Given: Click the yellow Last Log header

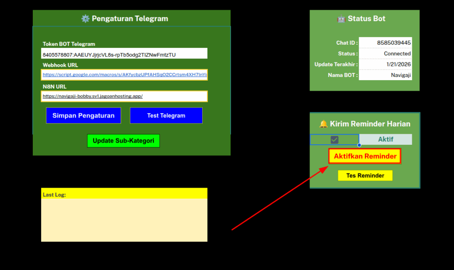Looking at the screenshot, I should click(124, 194).
